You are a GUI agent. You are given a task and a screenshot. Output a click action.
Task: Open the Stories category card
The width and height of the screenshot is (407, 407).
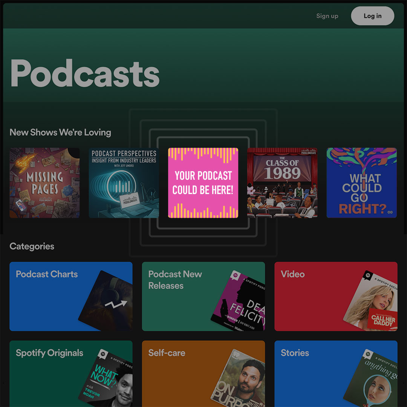336,374
